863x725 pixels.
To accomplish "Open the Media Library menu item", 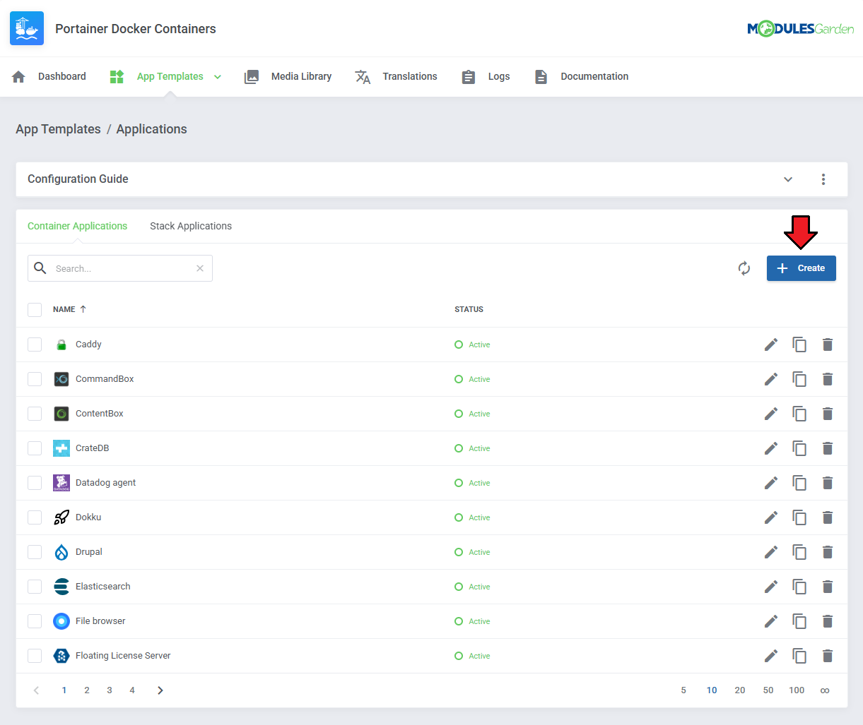I will point(288,76).
